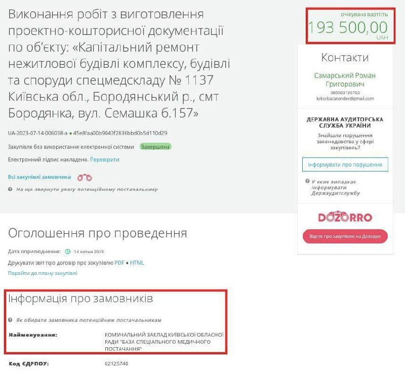Click the clock icon beside publication date
The width and height of the screenshot is (405, 374).
(67, 251)
